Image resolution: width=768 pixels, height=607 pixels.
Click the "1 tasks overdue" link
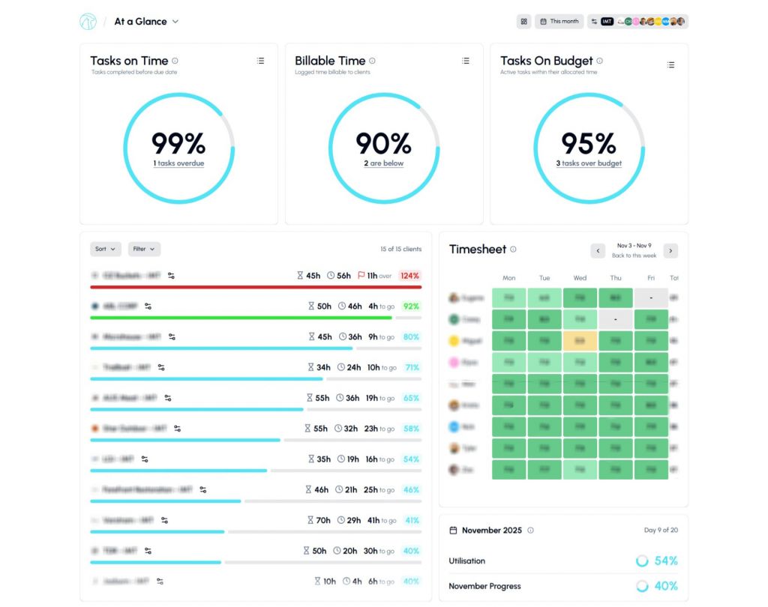pyautogui.click(x=178, y=163)
